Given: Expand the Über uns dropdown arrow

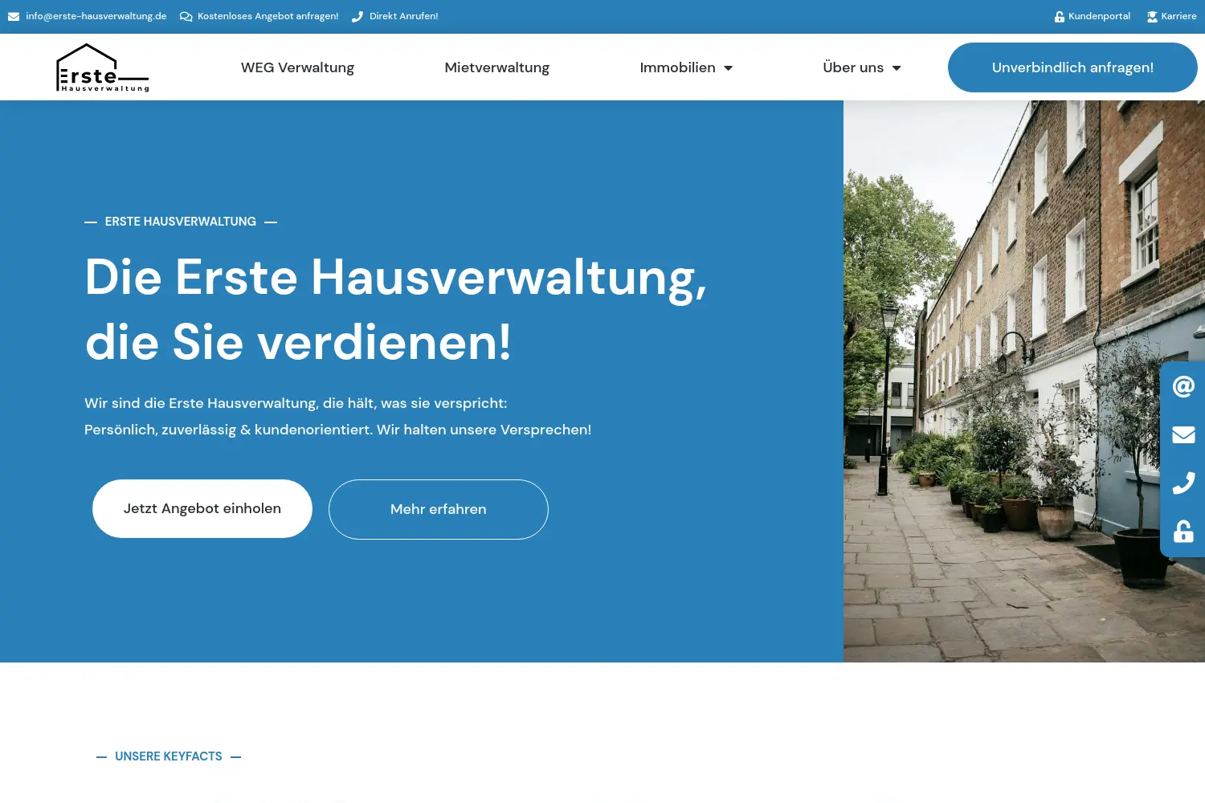Looking at the screenshot, I should coord(897,68).
